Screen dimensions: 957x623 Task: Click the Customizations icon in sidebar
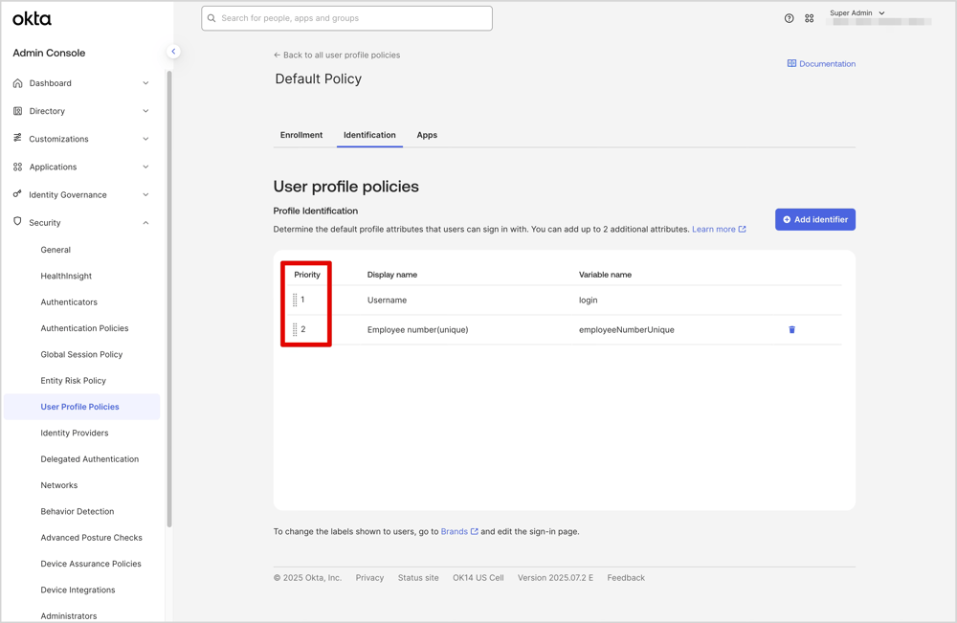click(x=17, y=139)
